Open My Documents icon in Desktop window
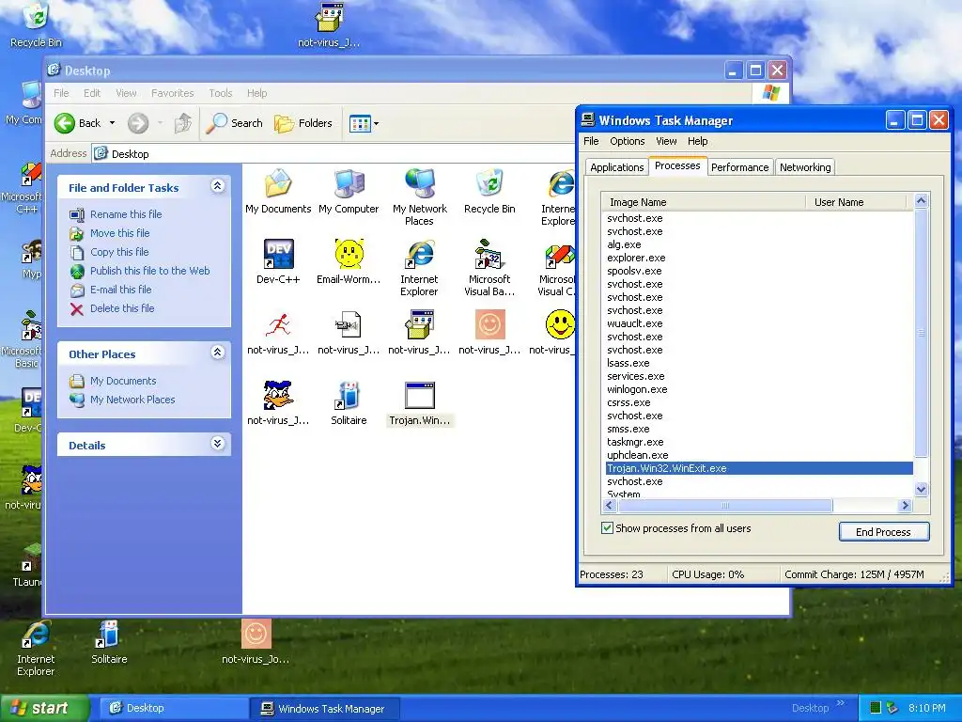This screenshot has width=962, height=722. coord(278,183)
